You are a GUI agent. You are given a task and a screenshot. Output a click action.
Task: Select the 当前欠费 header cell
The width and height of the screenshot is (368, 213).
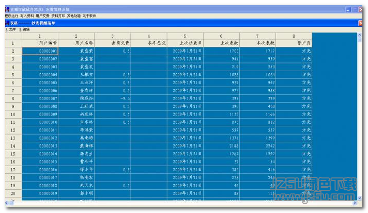pos(113,43)
